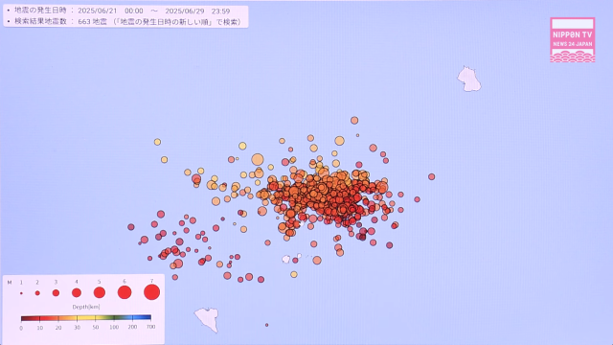
Task: Select the northernmost orange epicenter circle
Action: tap(354, 121)
